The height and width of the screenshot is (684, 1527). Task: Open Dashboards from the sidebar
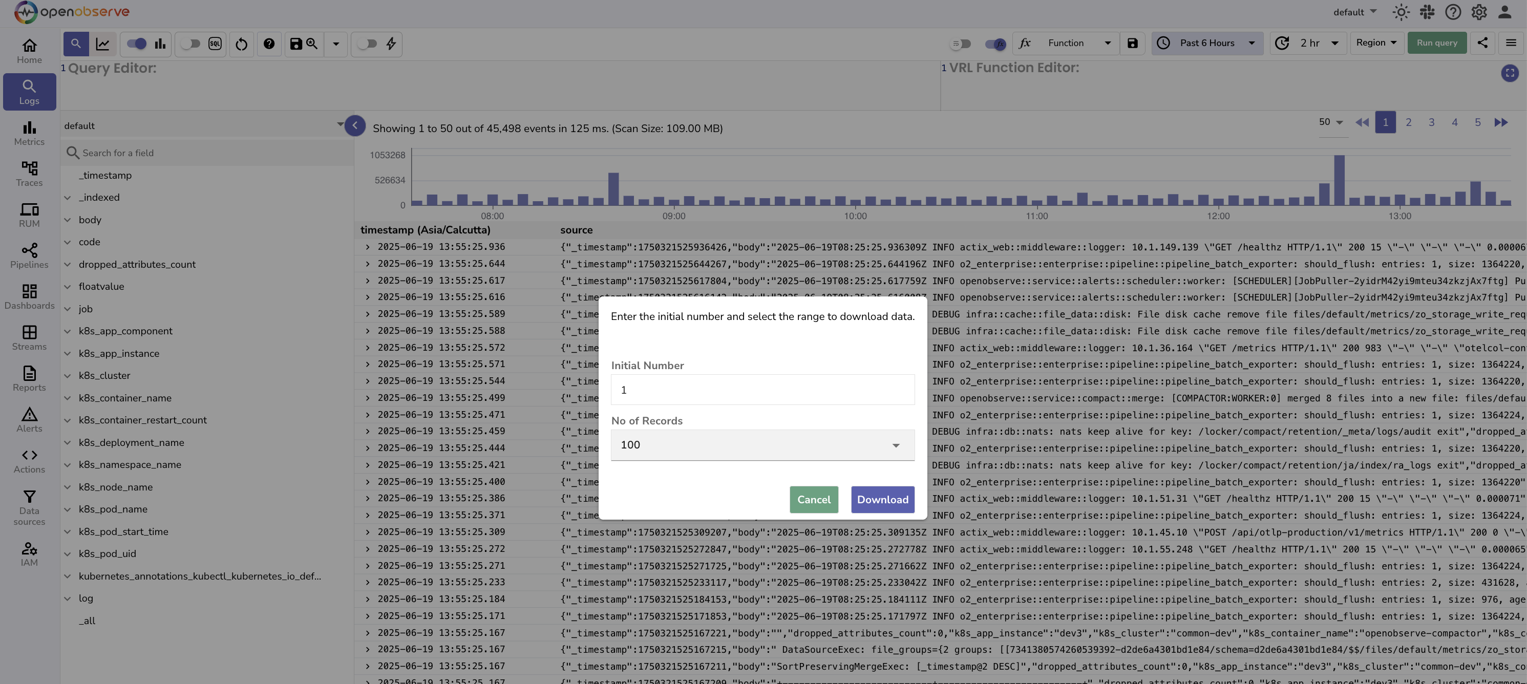pos(29,297)
